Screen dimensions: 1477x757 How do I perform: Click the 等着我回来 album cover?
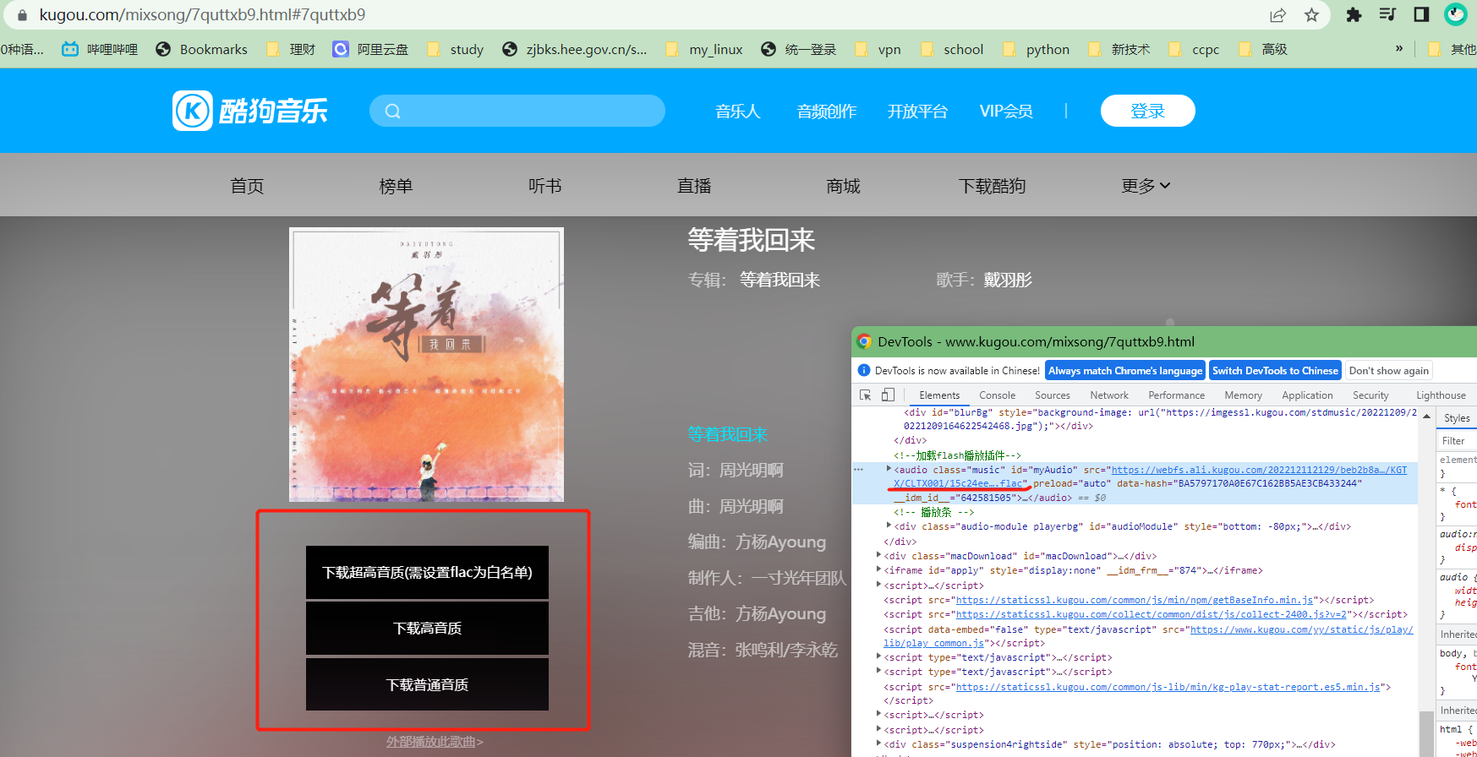tap(426, 364)
